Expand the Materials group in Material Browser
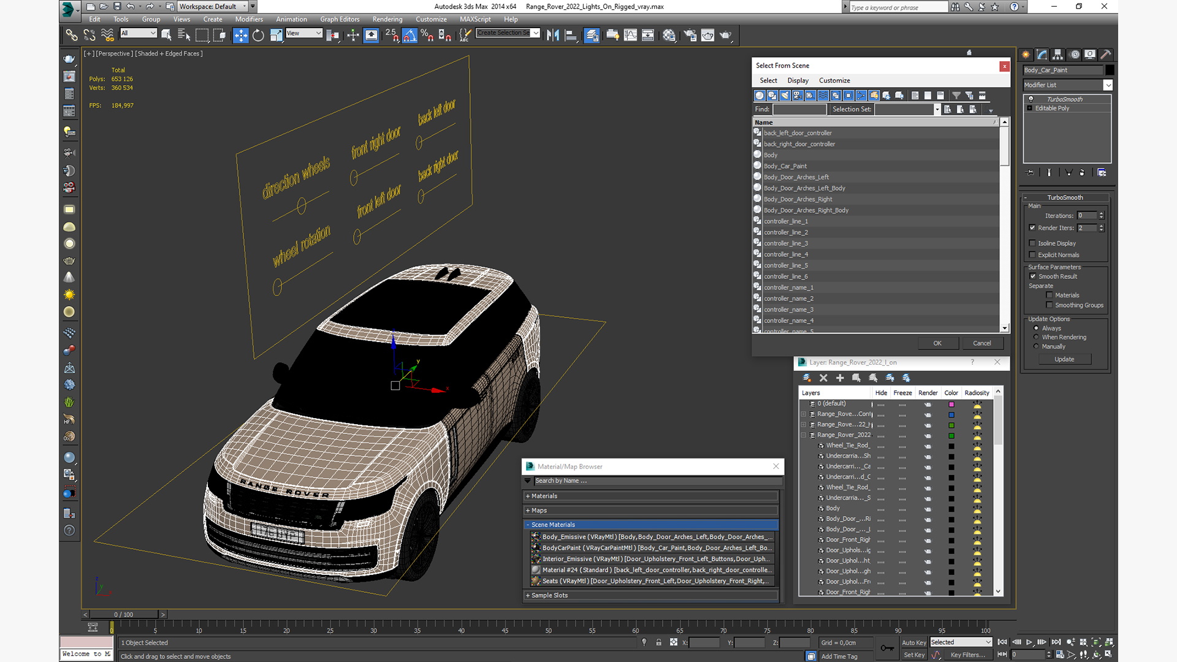This screenshot has height=662, width=1177. click(651, 496)
